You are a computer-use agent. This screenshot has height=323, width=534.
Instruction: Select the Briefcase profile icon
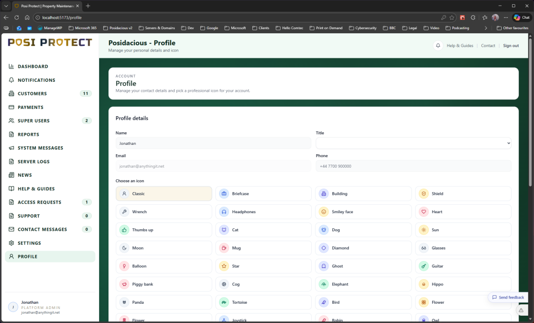point(264,194)
